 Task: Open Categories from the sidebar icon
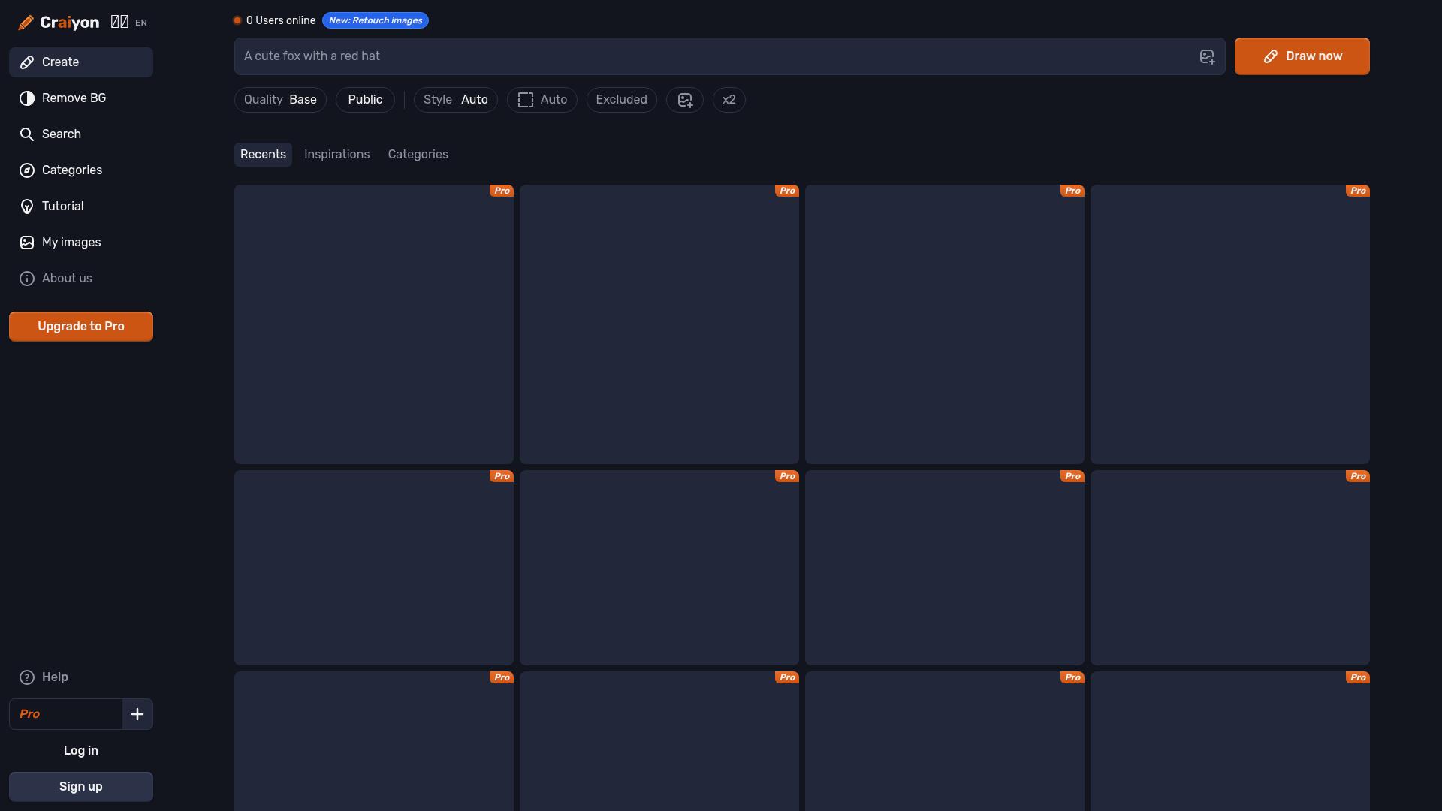pos(27,170)
